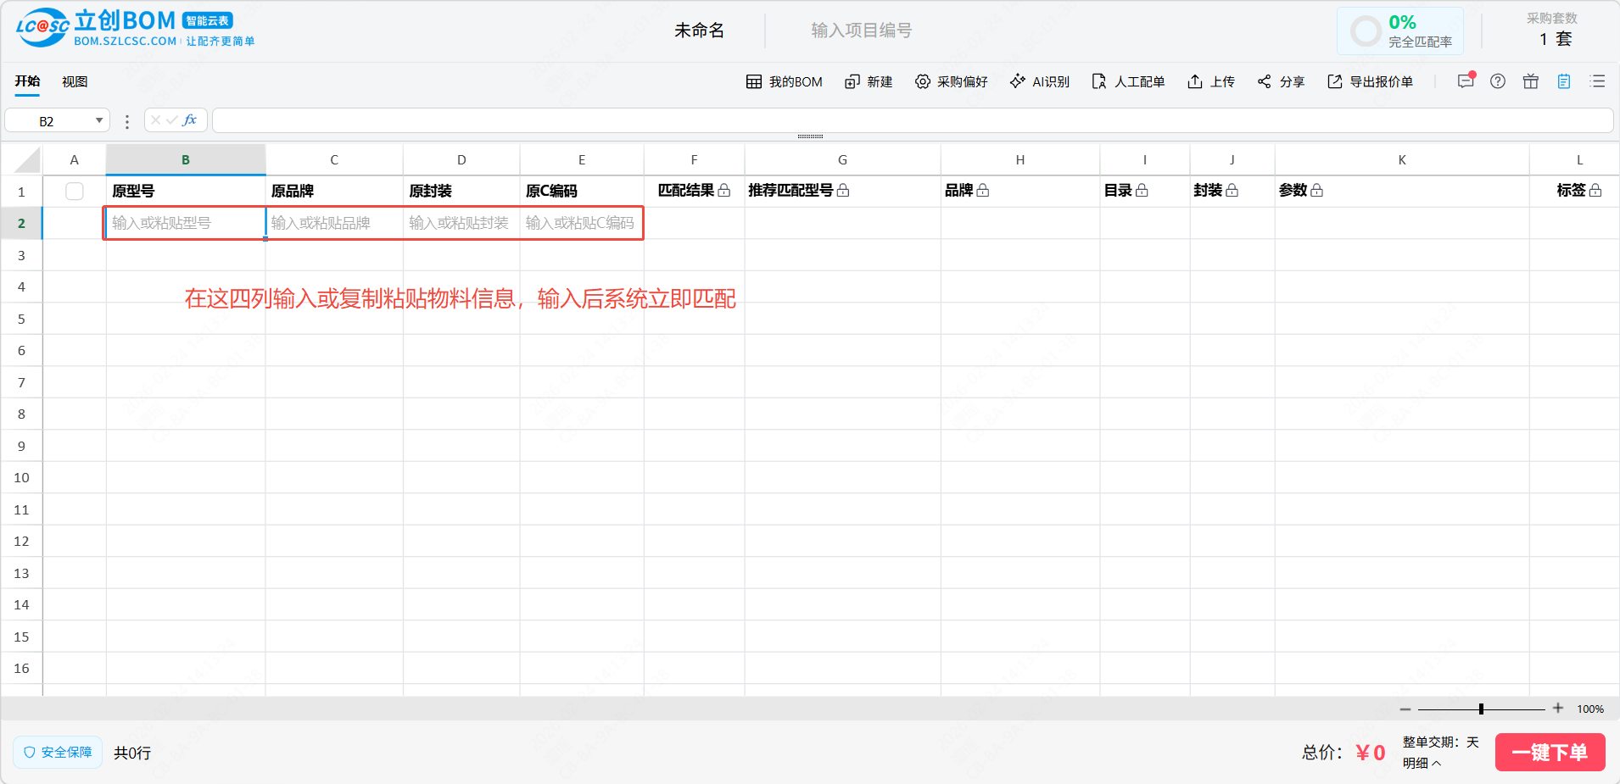This screenshot has height=784, width=1620.
Task: Tick the select-all checkbox in header row
Action: (x=75, y=192)
